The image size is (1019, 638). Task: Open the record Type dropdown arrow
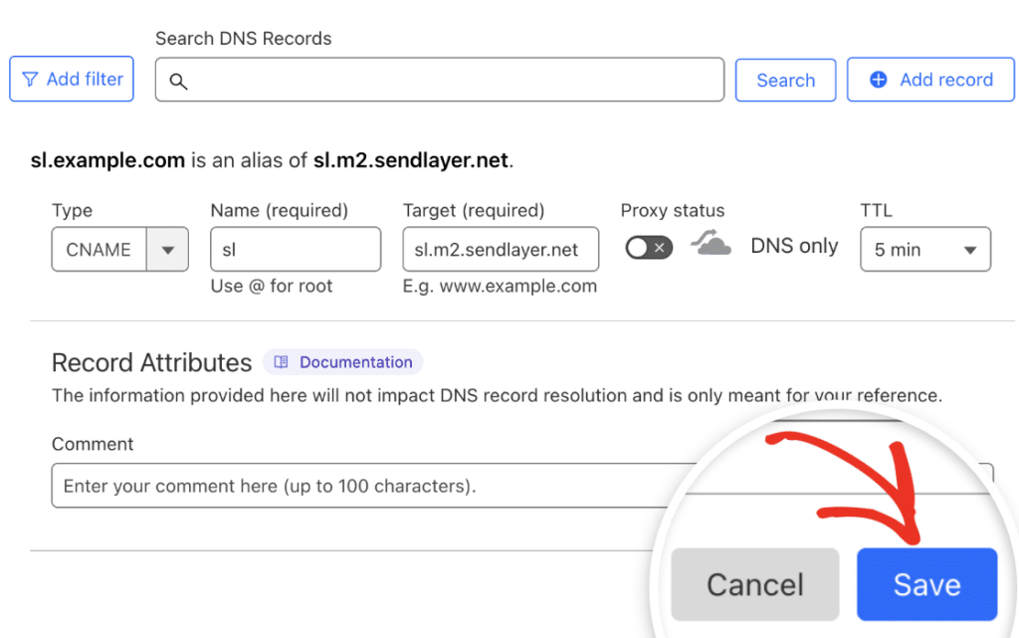point(167,250)
